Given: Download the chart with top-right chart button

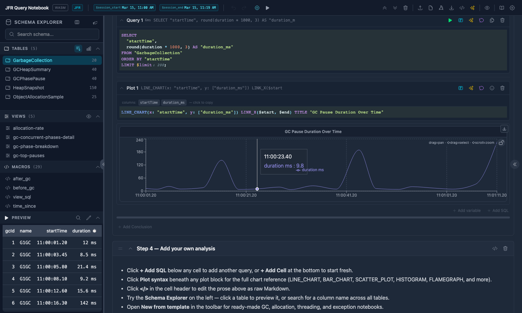Looking at the screenshot, I should 504,129.
